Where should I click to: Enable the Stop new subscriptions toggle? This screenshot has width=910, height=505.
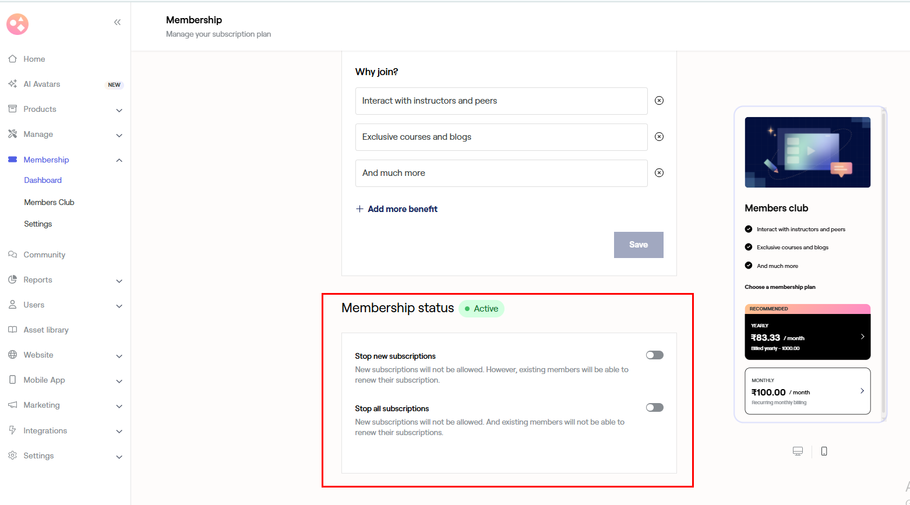coord(654,355)
